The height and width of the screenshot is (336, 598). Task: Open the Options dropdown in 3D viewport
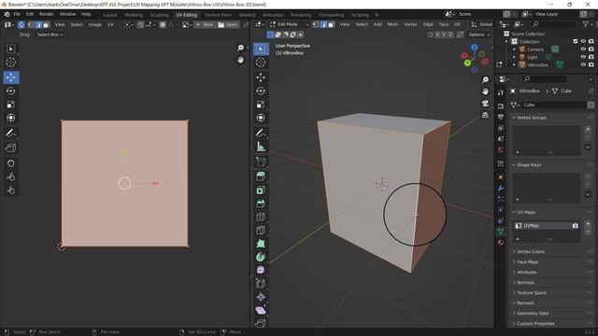tap(479, 35)
